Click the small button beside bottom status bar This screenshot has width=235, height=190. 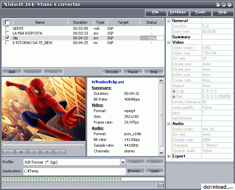click(161, 185)
